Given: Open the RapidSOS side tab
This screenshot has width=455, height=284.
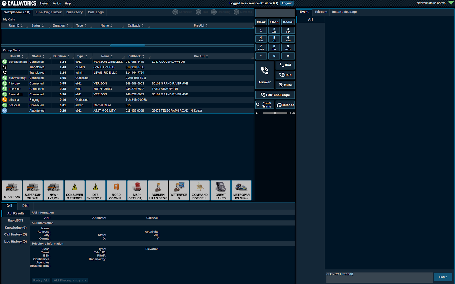Looking at the screenshot, I should (x=15, y=220).
